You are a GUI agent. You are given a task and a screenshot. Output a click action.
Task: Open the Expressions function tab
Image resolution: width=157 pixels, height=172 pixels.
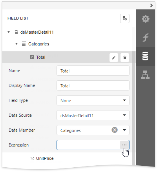pos(145,38)
